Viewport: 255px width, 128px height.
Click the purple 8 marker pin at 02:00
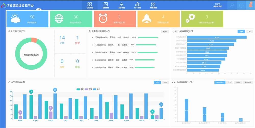coord(50,108)
